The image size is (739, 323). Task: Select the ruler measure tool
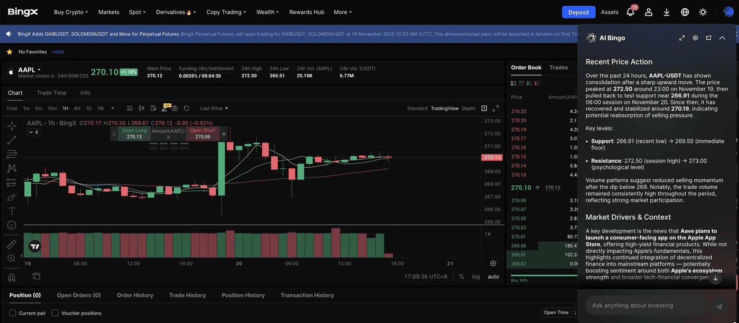pyautogui.click(x=12, y=245)
